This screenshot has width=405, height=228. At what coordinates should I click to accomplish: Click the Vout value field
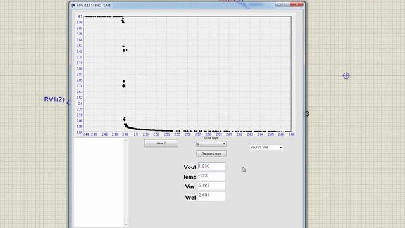coord(211,167)
